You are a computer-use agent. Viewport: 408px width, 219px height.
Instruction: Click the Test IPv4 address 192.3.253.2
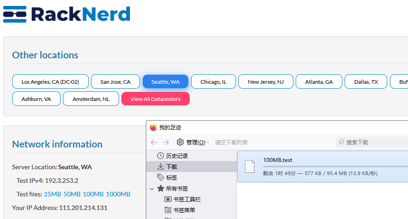[x=62, y=181]
